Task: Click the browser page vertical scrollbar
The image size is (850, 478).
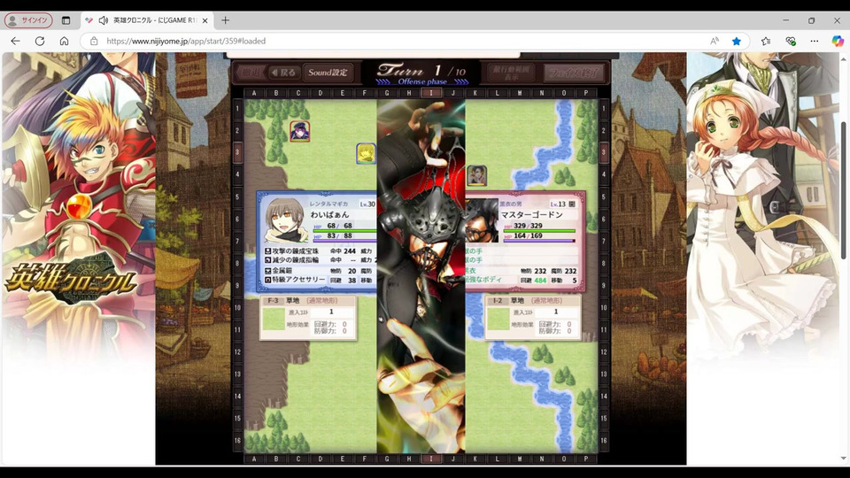Action: point(844,189)
